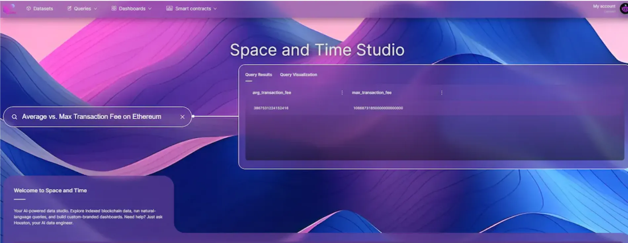This screenshot has height=243, width=628.
Task: Click the search magnifier icon
Action: click(15, 117)
